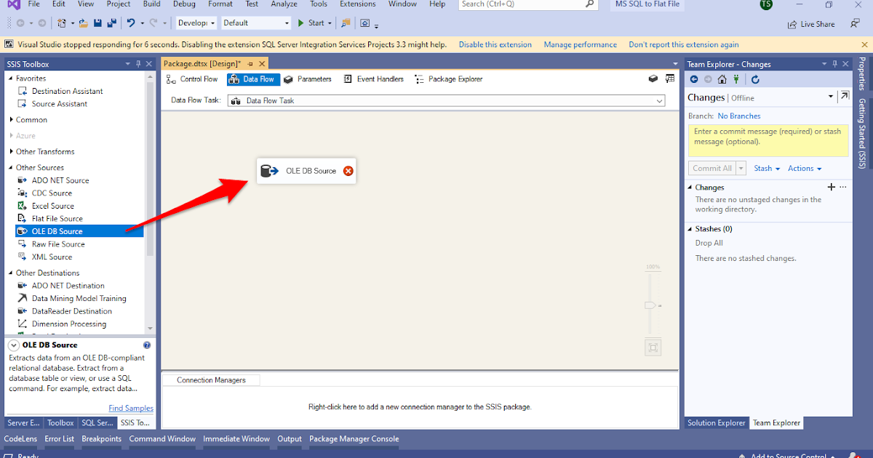This screenshot has width=873, height=458.
Task: Switch to the Package Explorer tab
Action: pyautogui.click(x=448, y=79)
